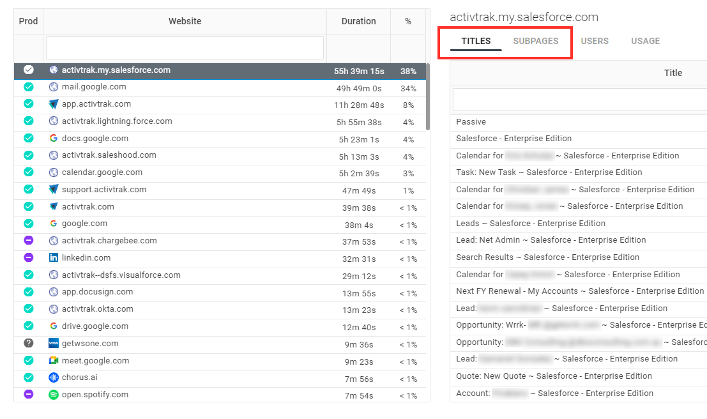Toggle productive checkmark for chorus.ai
The width and height of the screenshot is (707, 419).
28,377
